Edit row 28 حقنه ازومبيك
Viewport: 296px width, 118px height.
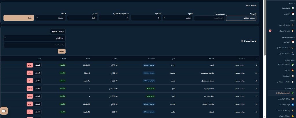tap(38, 89)
